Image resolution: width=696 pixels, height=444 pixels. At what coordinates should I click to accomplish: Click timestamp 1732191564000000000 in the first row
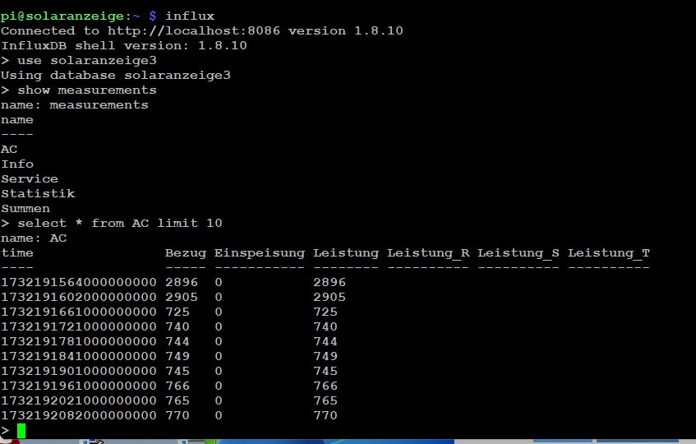[x=79, y=282]
